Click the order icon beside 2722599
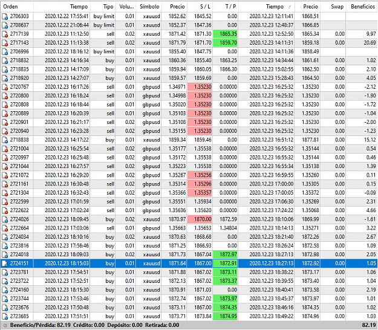 5,202
